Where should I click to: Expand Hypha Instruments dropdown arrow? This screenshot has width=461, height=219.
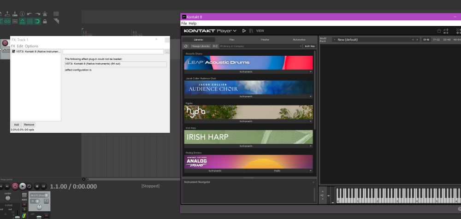[x=310, y=121]
